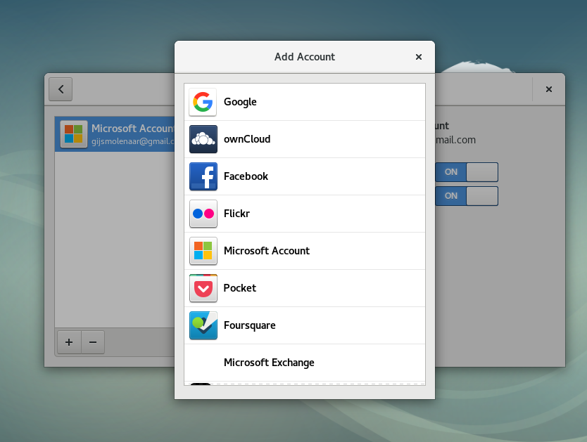Image resolution: width=587 pixels, height=442 pixels.
Task: Go back in Online Accounts window
Action: (61, 89)
